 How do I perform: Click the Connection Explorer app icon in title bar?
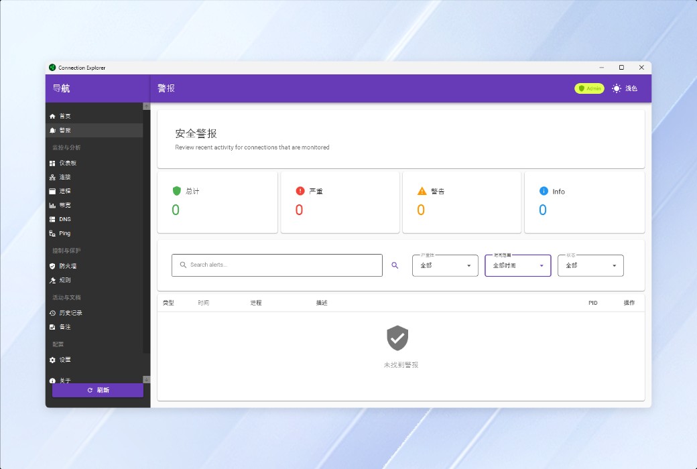point(52,68)
